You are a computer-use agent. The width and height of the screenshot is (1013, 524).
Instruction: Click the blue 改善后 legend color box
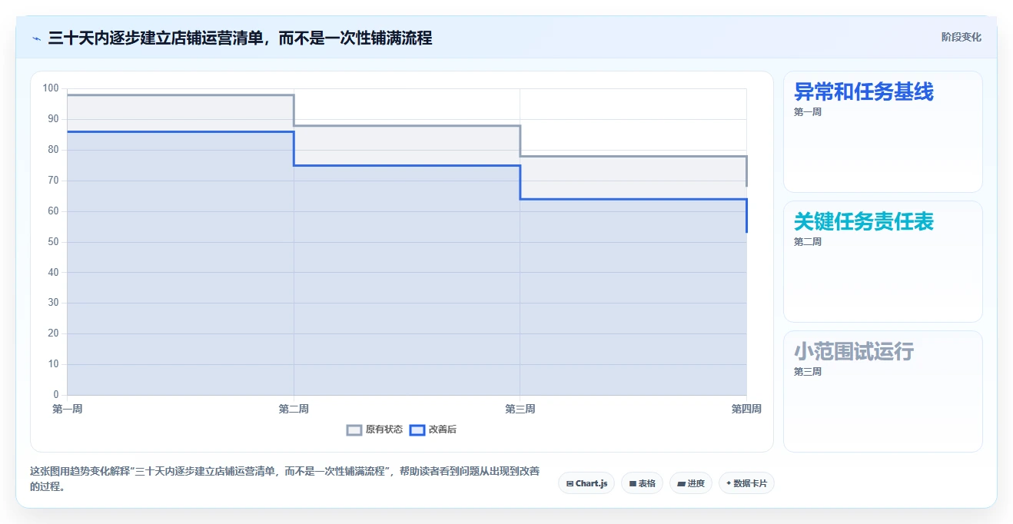[417, 429]
